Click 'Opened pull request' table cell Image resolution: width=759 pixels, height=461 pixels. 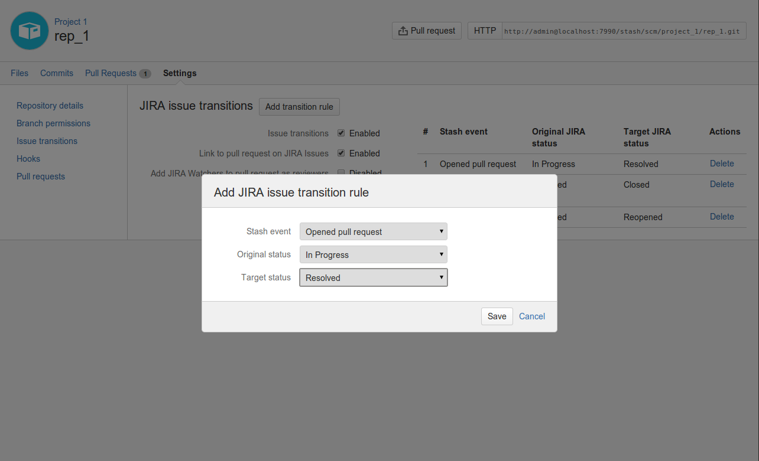coord(478,164)
